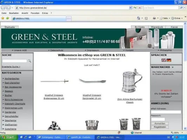
Task: Click the browser Back arrow button
Action: pyautogui.click(x=4, y=8)
